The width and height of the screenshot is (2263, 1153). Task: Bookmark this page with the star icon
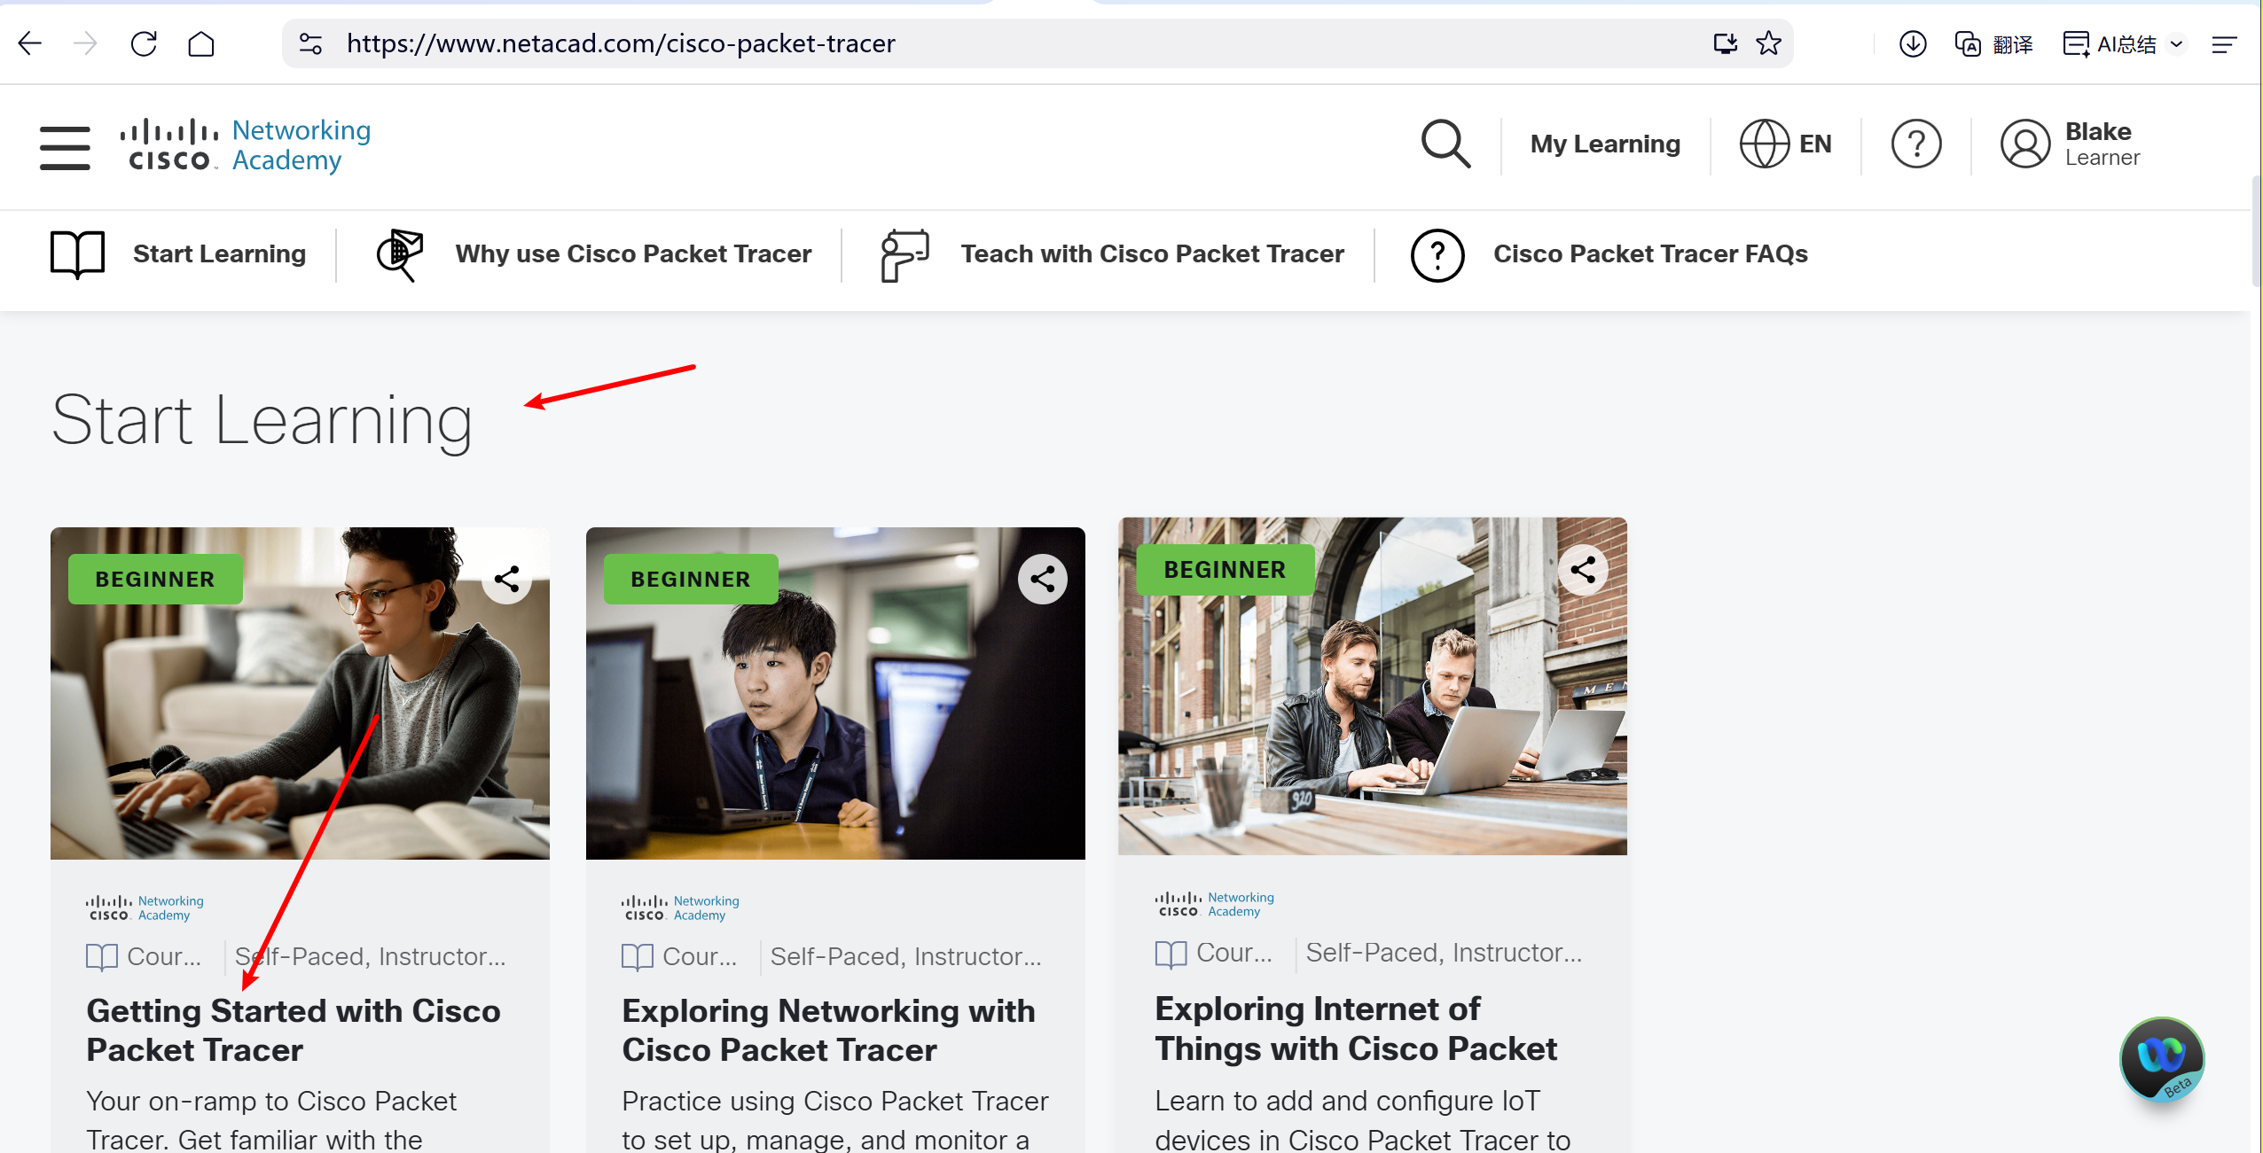pyautogui.click(x=1769, y=43)
